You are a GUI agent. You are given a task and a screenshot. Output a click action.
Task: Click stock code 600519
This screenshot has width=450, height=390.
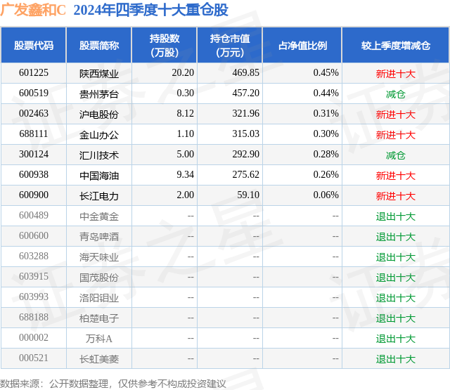click(x=34, y=93)
